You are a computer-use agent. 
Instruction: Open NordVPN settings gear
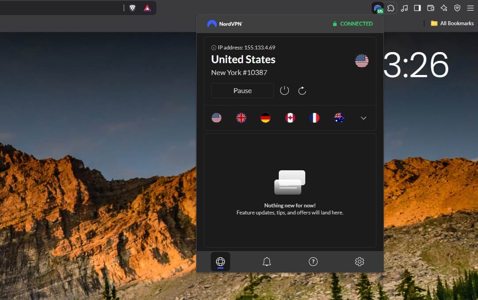[x=360, y=261]
